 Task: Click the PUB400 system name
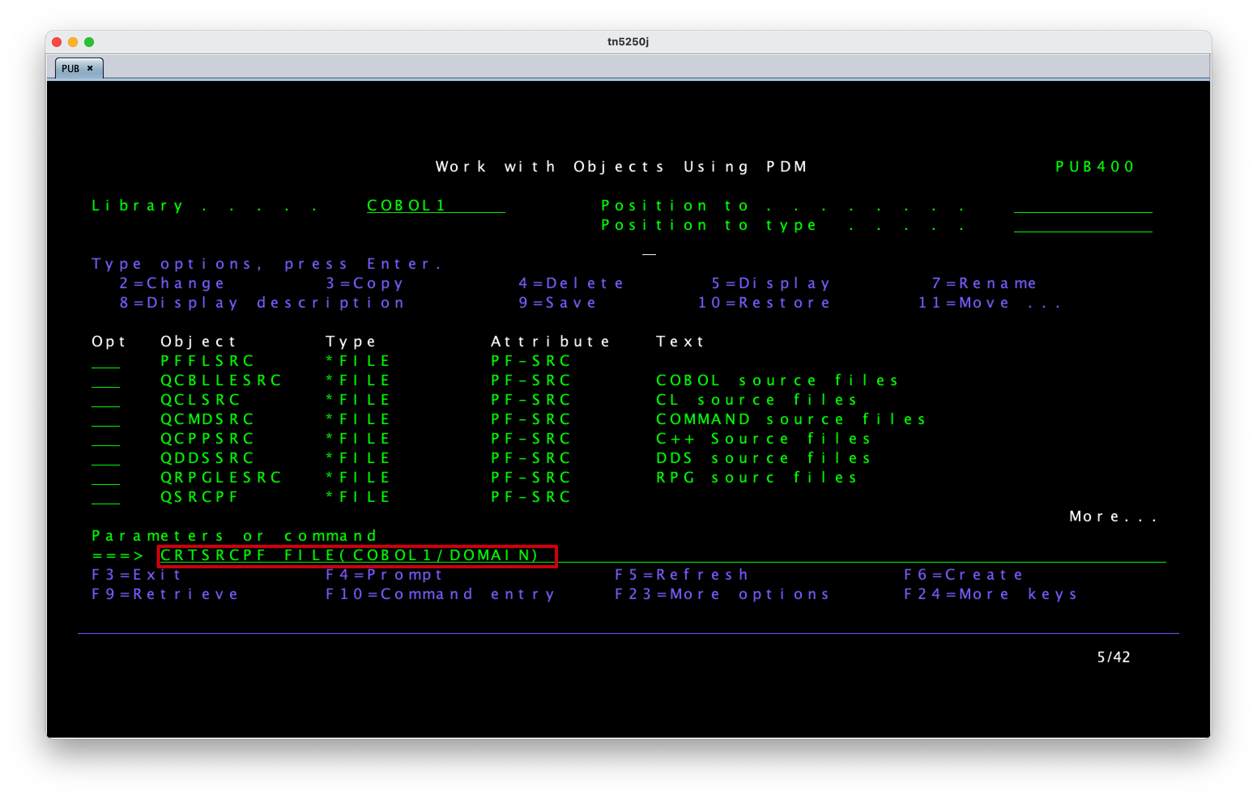pyautogui.click(x=1095, y=166)
